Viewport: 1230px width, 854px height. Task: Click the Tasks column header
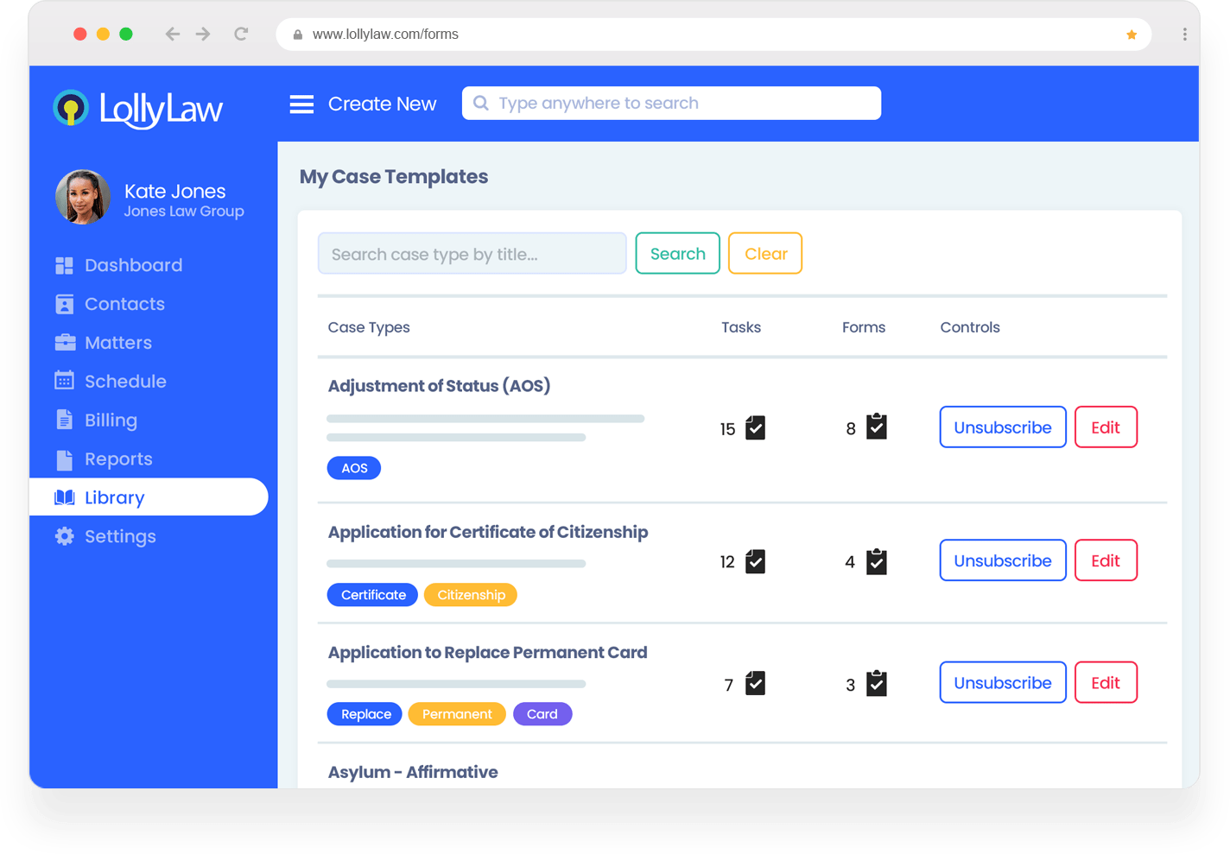point(741,327)
